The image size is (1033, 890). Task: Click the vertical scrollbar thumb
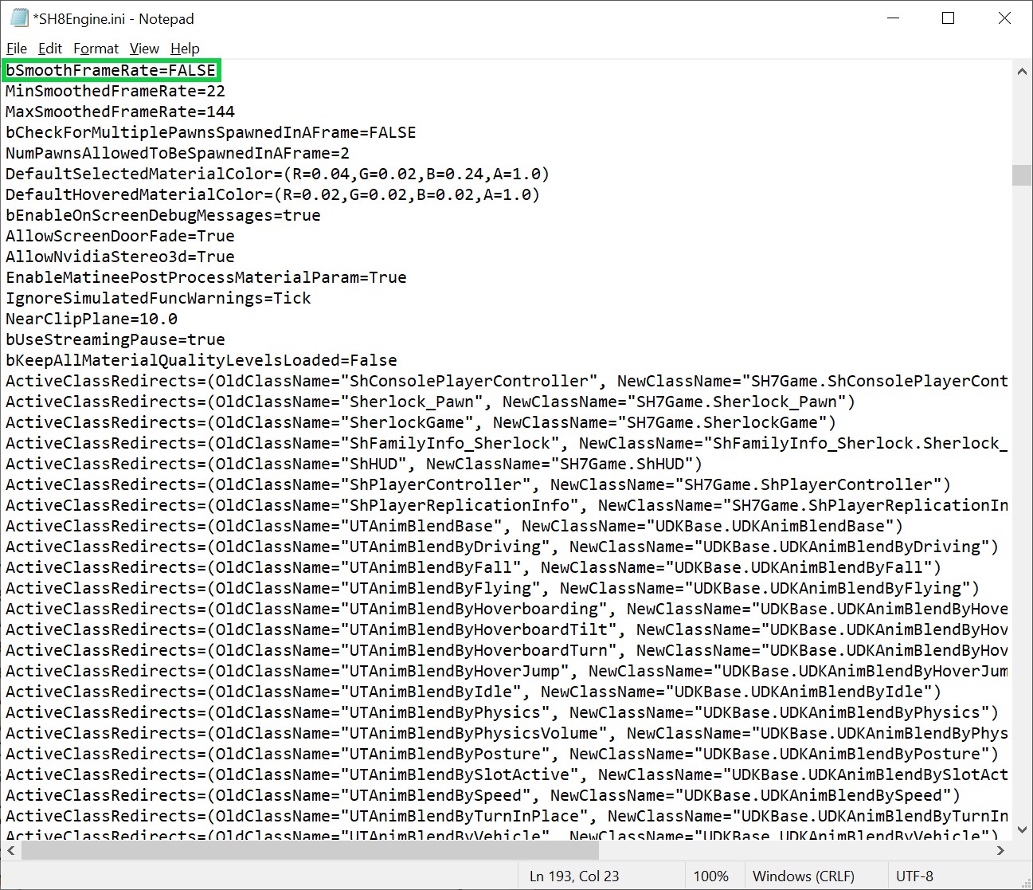pos(1022,174)
